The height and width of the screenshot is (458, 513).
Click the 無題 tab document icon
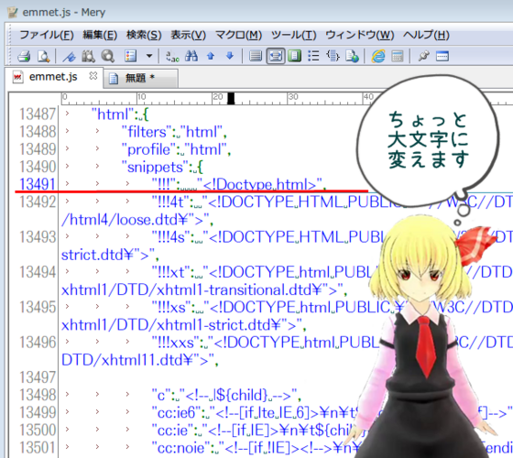click(114, 79)
